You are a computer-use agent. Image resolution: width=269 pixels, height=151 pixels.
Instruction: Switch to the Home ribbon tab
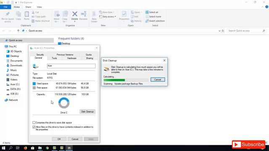coord(17,7)
